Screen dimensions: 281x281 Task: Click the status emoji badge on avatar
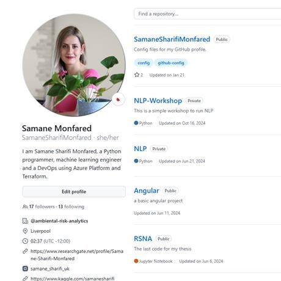click(119, 100)
